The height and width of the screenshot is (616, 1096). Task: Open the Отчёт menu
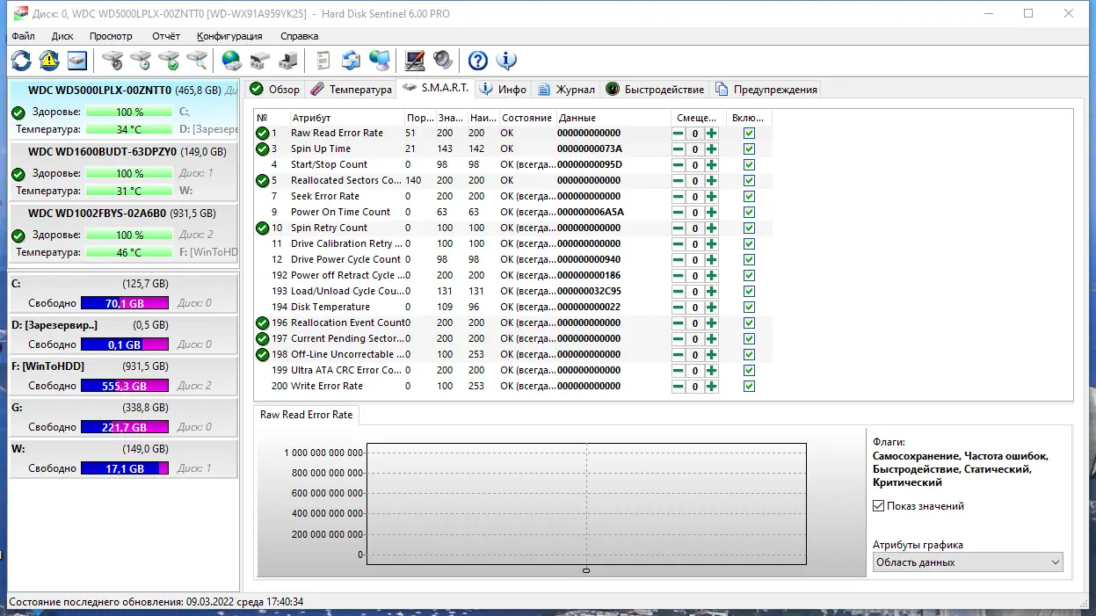click(165, 36)
